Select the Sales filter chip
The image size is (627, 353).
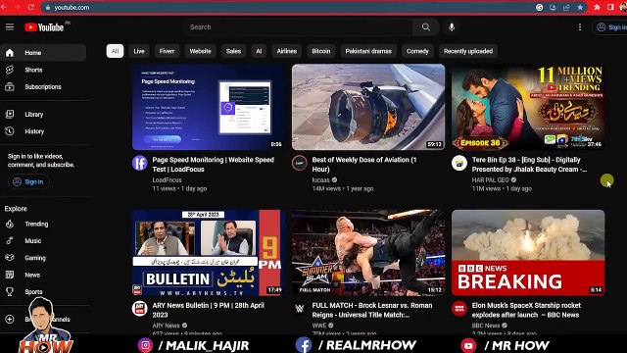pyautogui.click(x=233, y=51)
